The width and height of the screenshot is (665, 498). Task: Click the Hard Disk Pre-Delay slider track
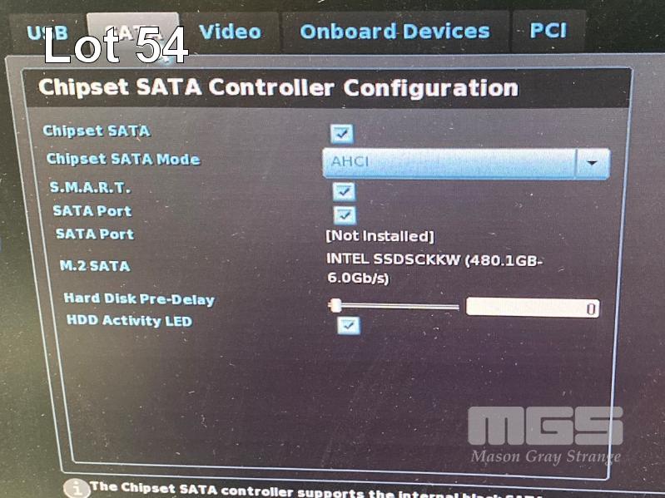tap(394, 306)
